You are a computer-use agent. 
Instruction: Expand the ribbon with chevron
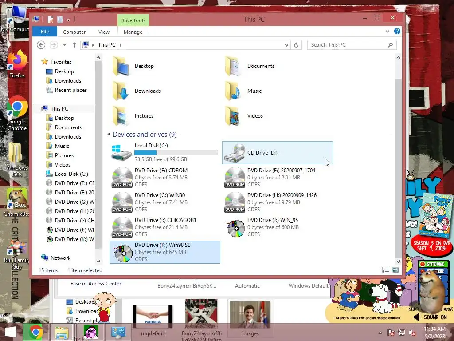(387, 32)
